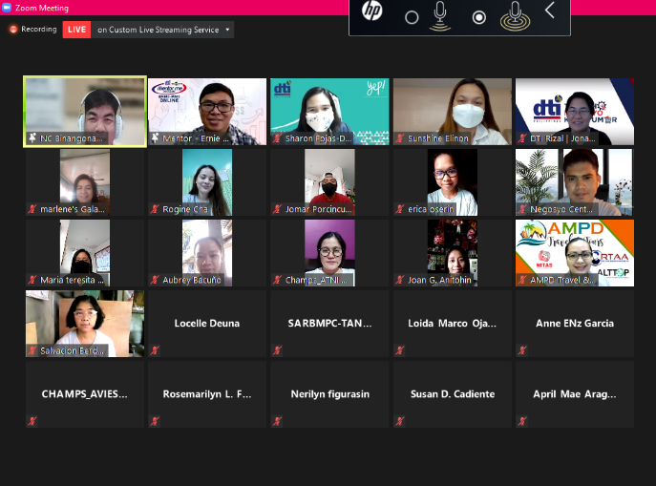
Task: Click the HP logo in the audio overlay
Action: [371, 12]
